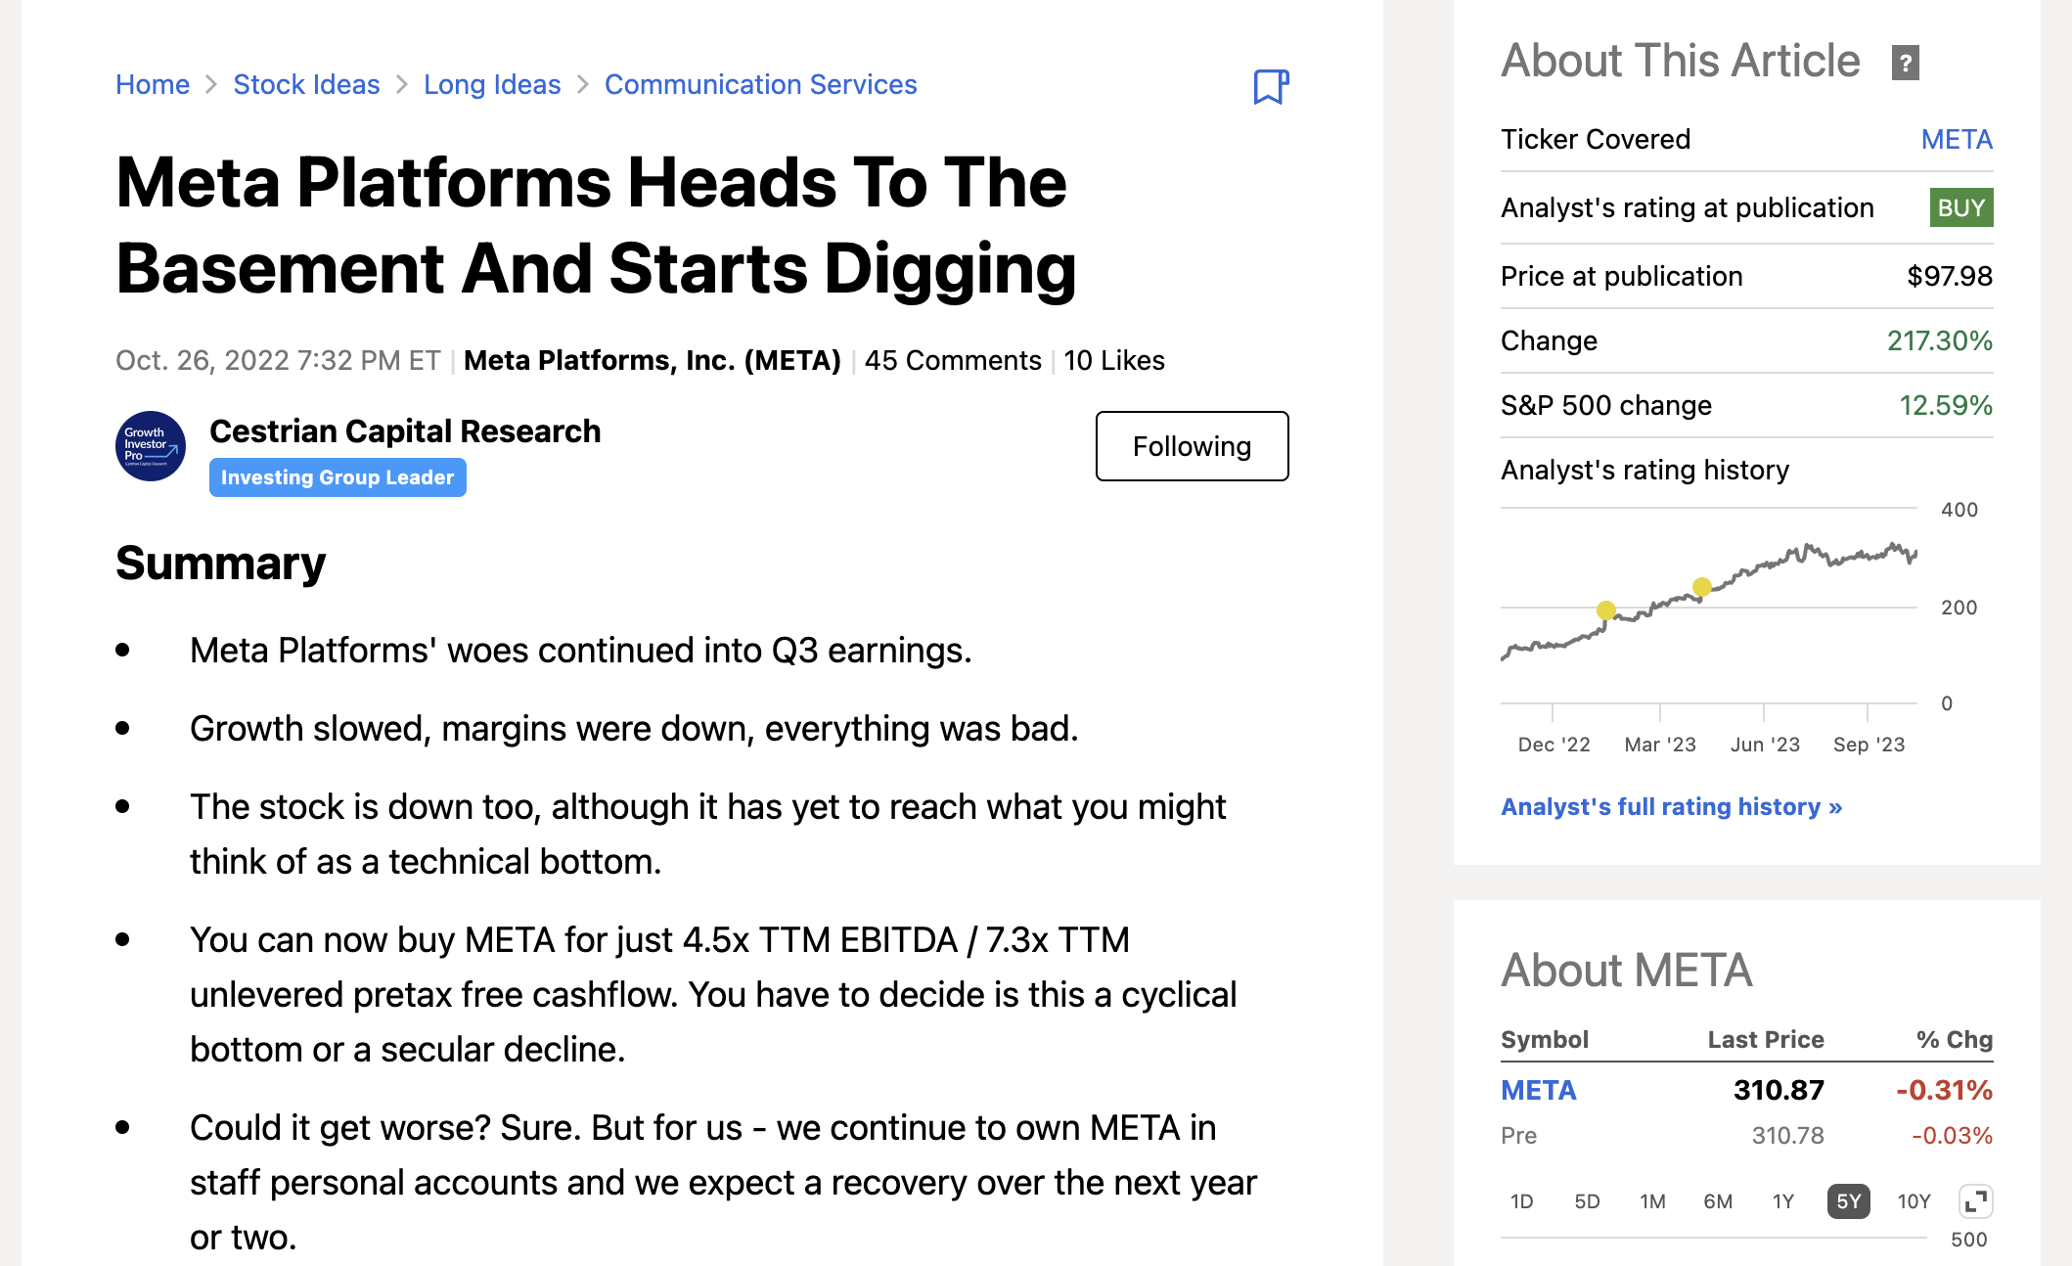This screenshot has height=1266, width=2072.
Task: Click the question mark help icon
Action: 1905,64
